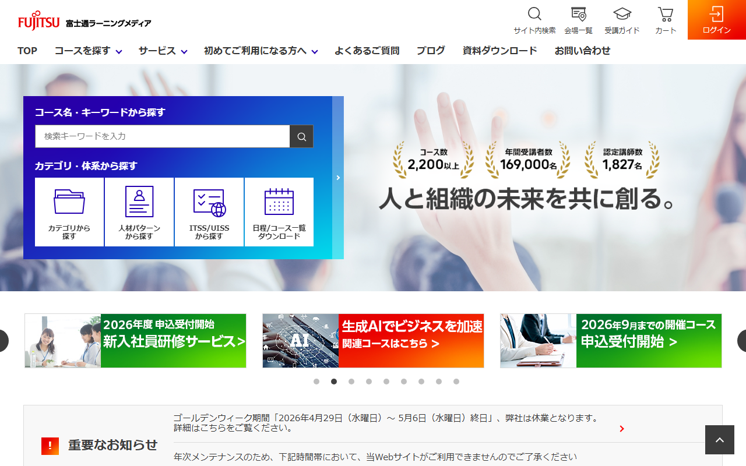
Task: Show next banner with right carousel arrow
Action: 743,341
